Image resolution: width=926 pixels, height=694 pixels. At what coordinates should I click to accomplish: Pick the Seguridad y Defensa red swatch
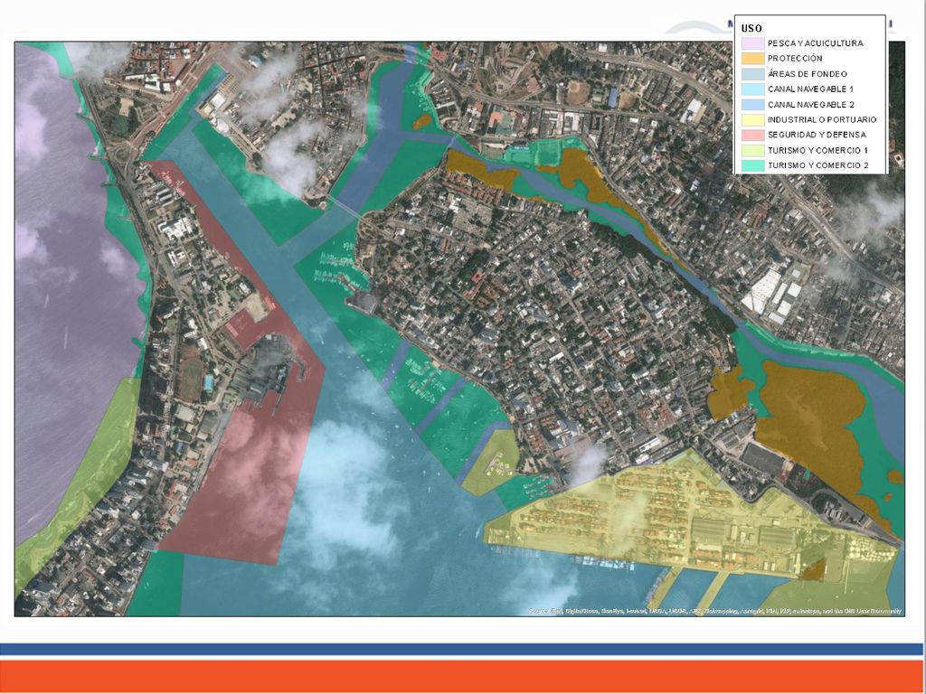pos(752,136)
